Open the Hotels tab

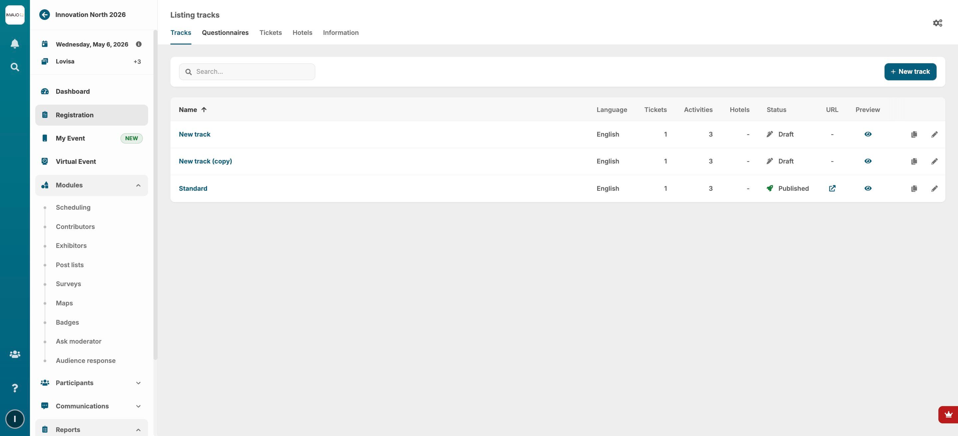(302, 33)
